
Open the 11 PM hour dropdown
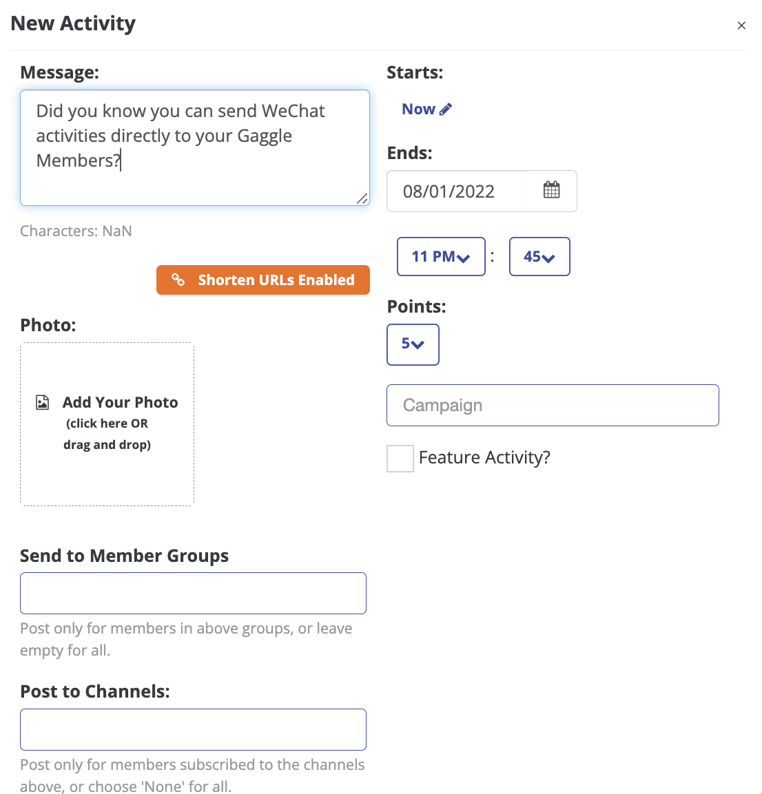[441, 256]
